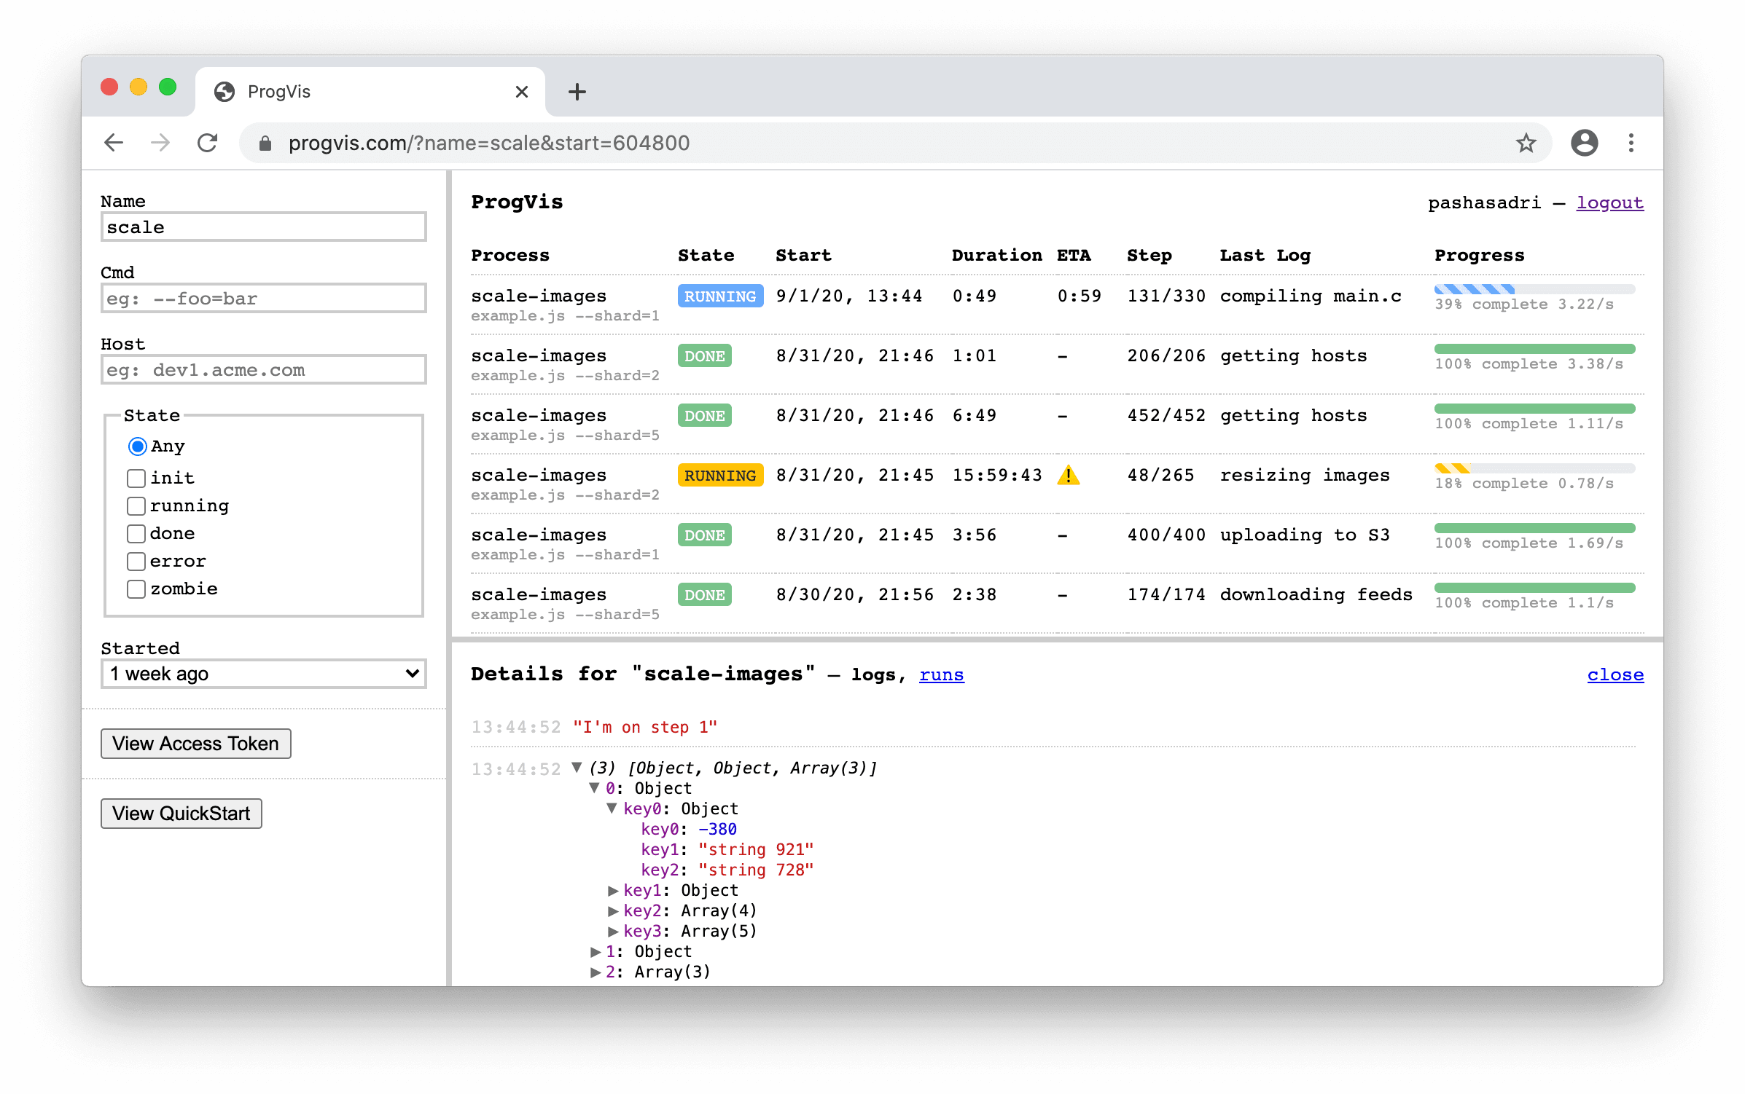Click the 'View Access Token' button

click(198, 742)
